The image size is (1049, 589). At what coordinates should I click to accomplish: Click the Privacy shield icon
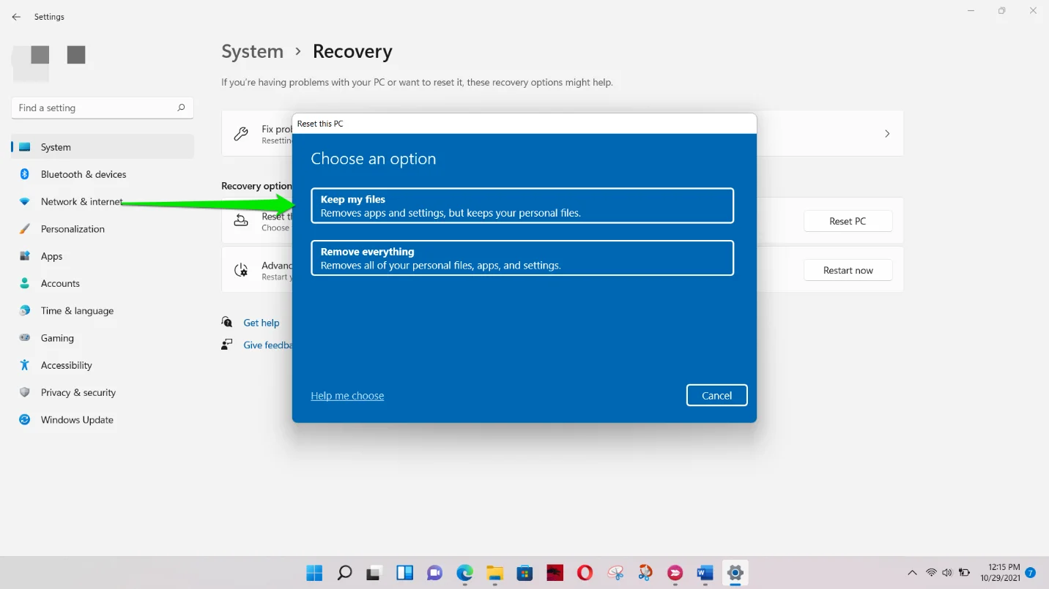24,392
